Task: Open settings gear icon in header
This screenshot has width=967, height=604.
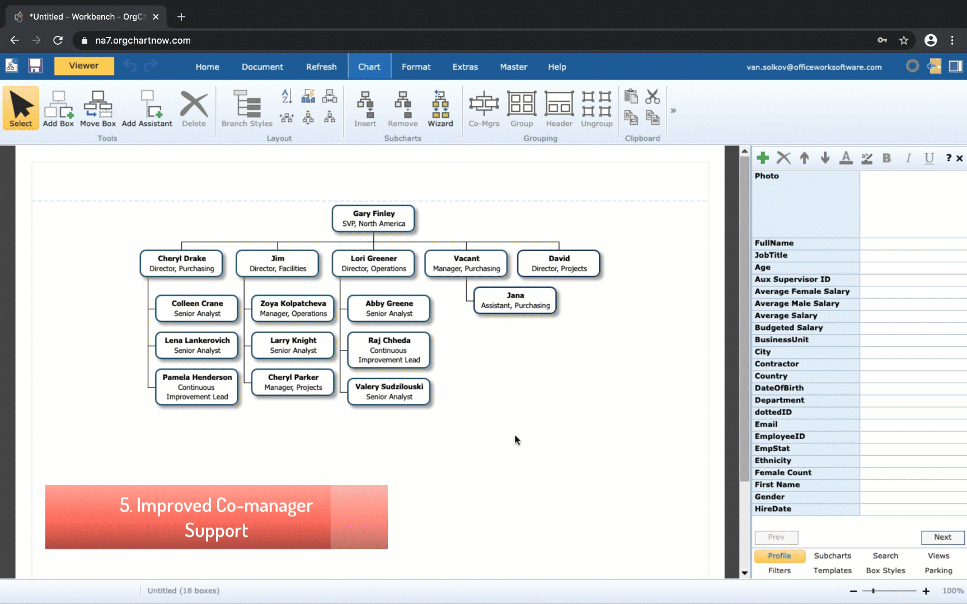Action: [912, 67]
